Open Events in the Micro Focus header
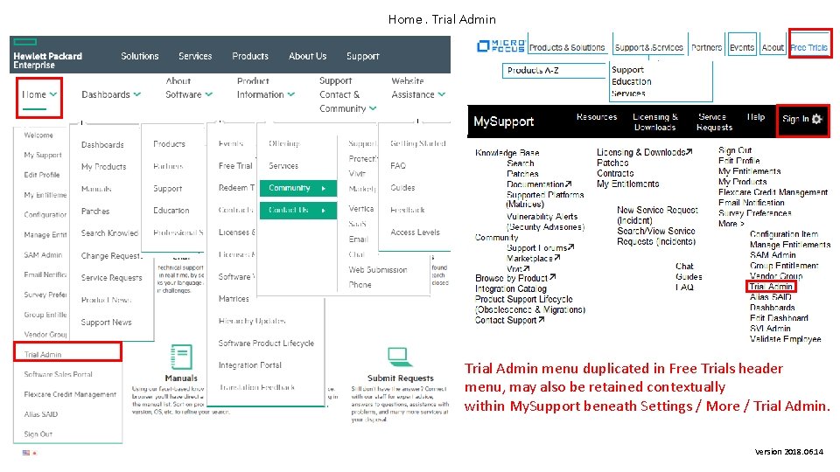Screen dimensions: 840x472 click(742, 47)
